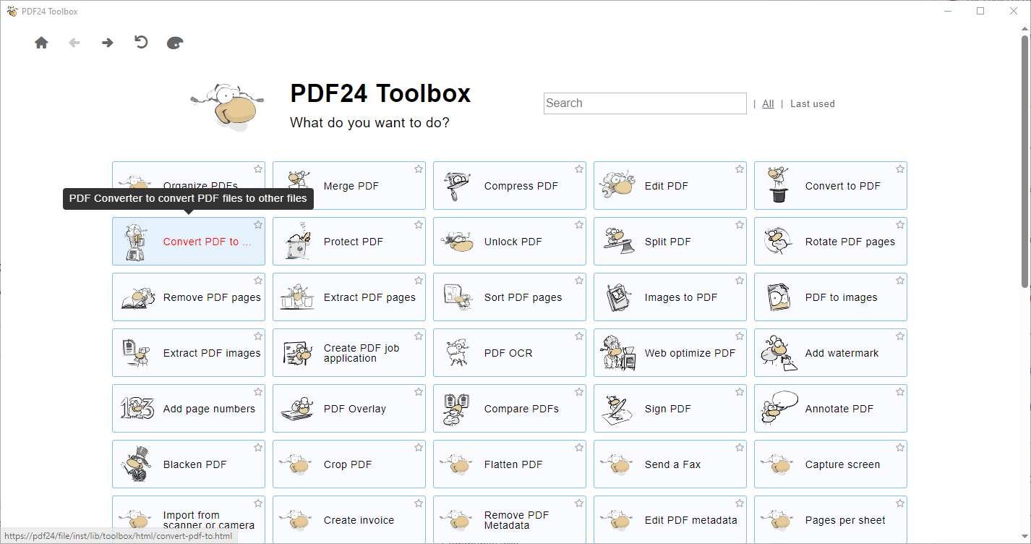Open the Split PDF tool
The height and width of the screenshot is (544, 1031).
pos(670,242)
